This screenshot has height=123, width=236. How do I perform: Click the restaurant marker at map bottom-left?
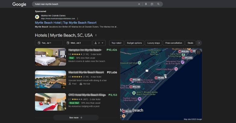[123, 116]
